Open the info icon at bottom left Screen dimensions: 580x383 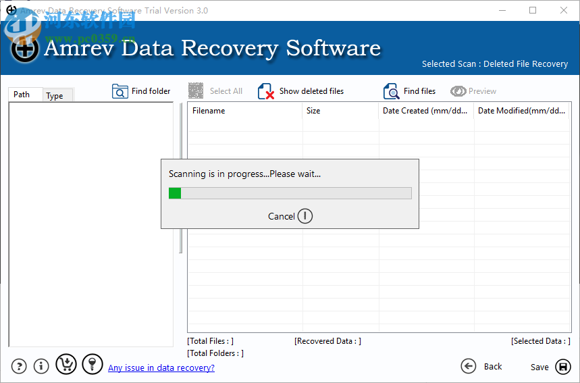[41, 366]
